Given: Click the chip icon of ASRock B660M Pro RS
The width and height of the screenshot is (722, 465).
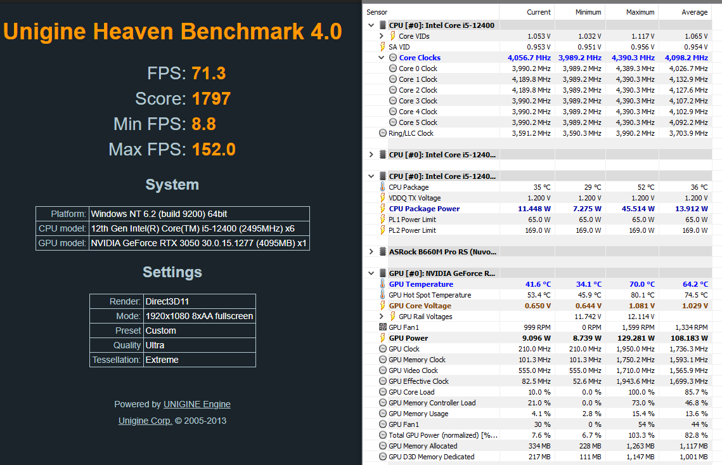Looking at the screenshot, I should pos(382,252).
